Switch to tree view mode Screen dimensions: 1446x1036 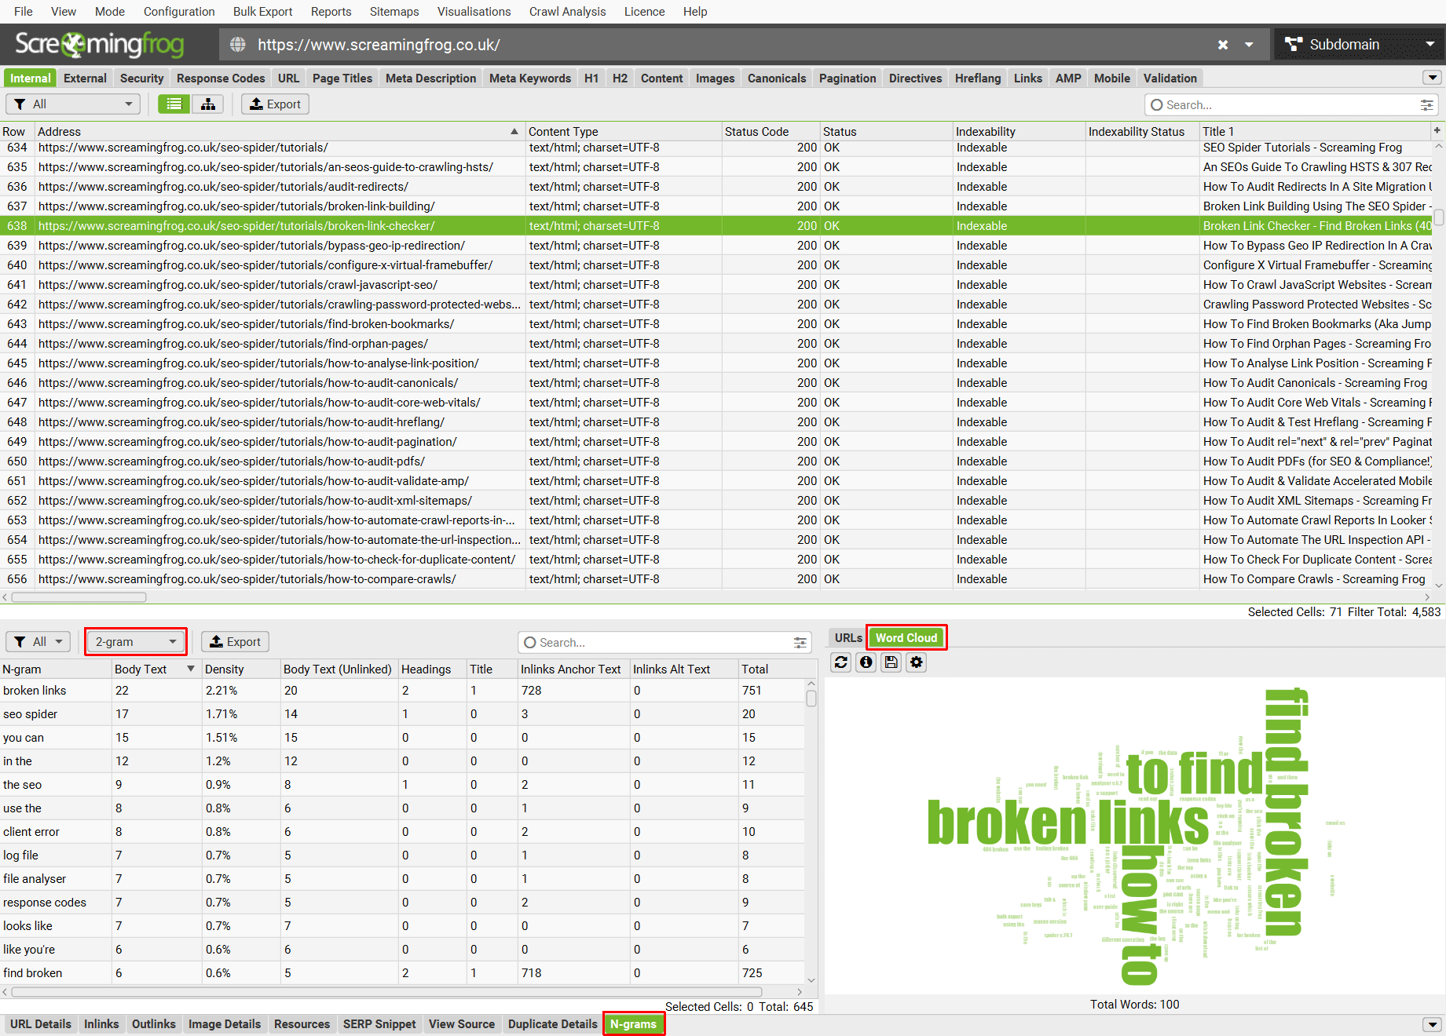pyautogui.click(x=208, y=104)
